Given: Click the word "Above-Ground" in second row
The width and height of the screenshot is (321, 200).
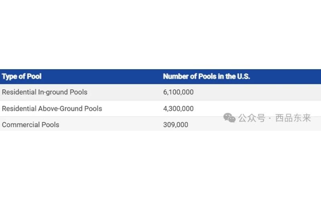Looking at the screenshot, I should point(61,108).
